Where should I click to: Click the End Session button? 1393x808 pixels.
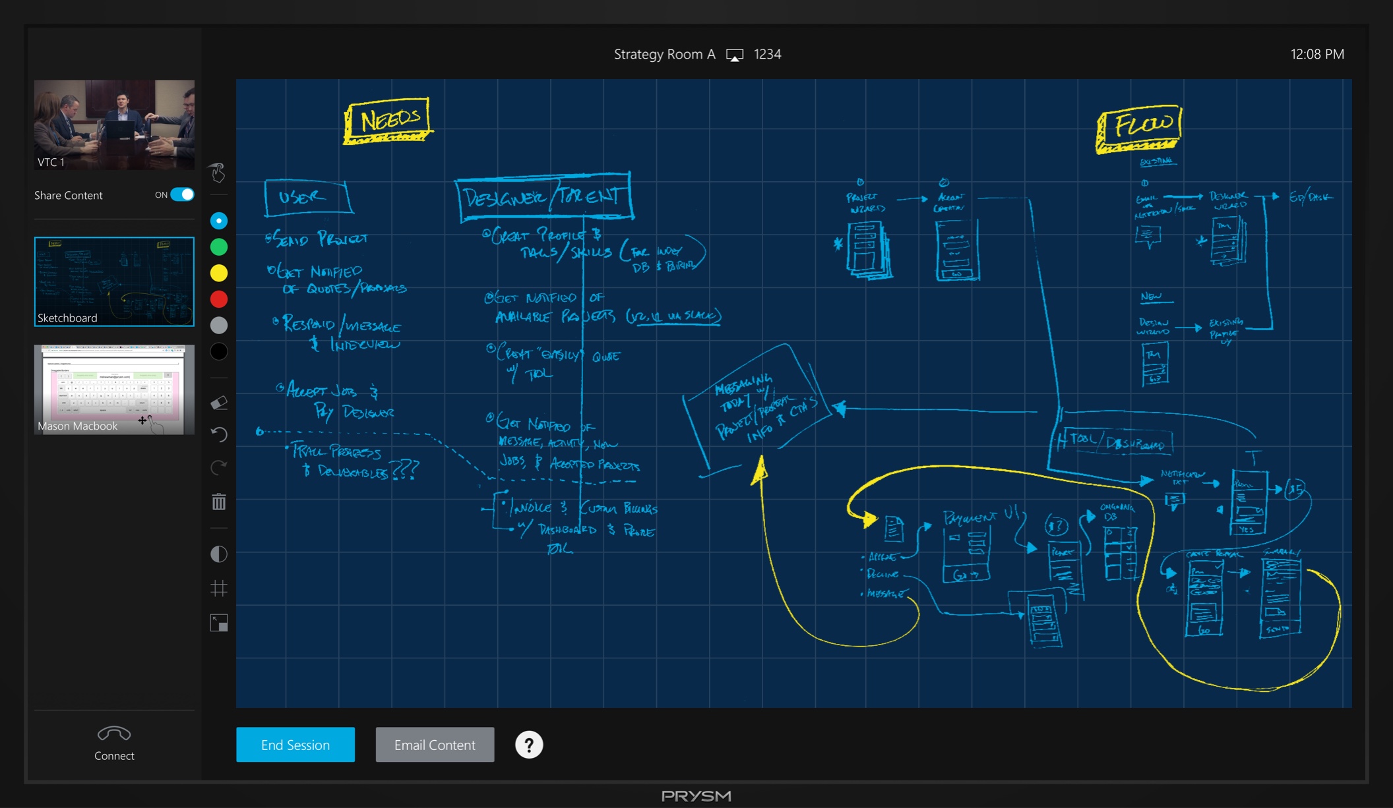(x=295, y=745)
